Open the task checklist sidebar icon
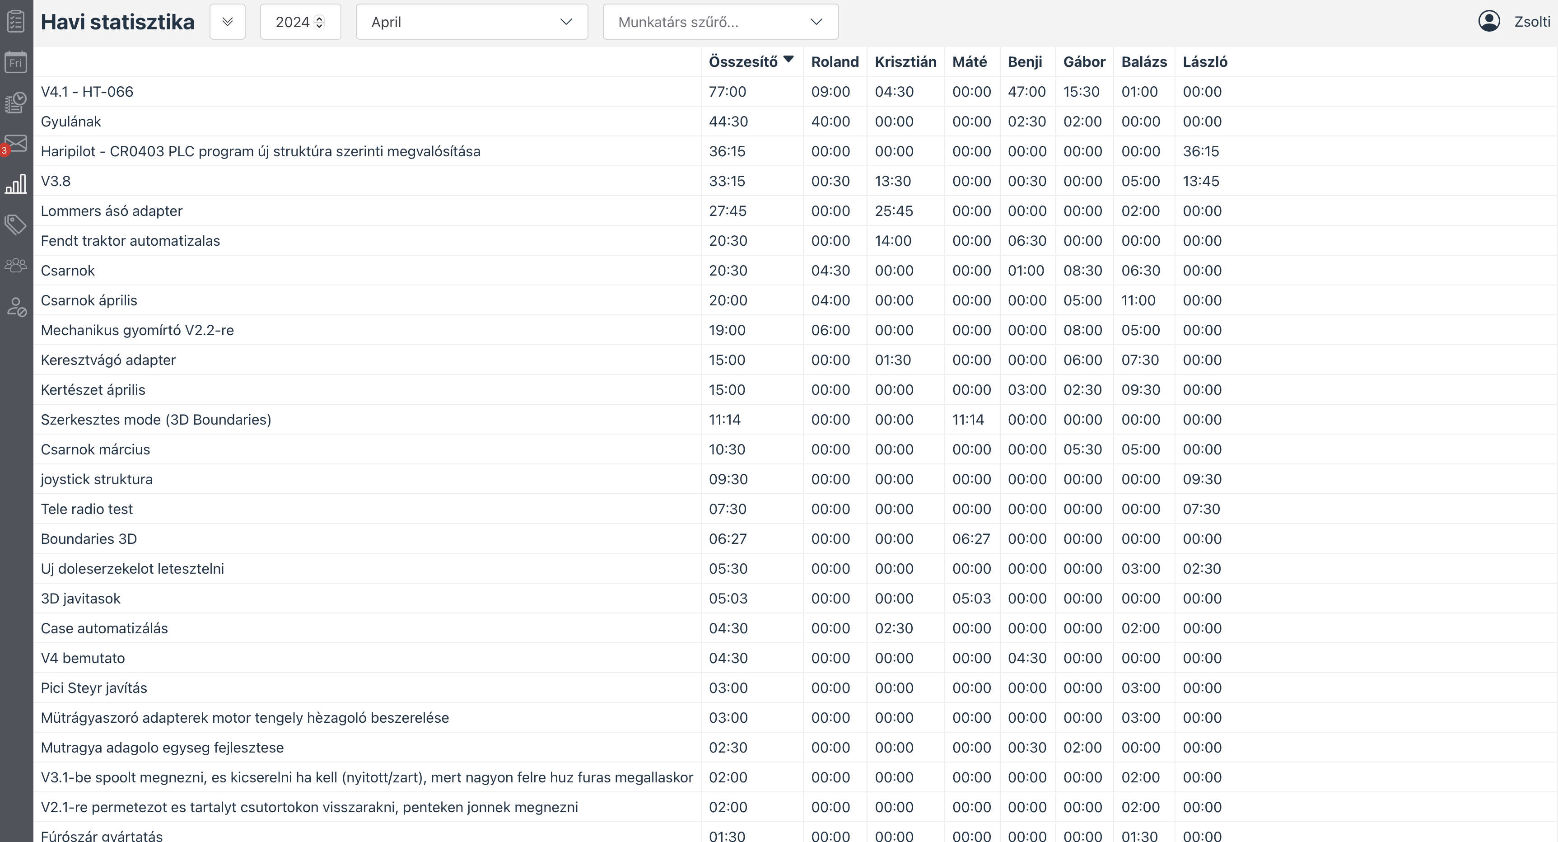 [x=16, y=21]
